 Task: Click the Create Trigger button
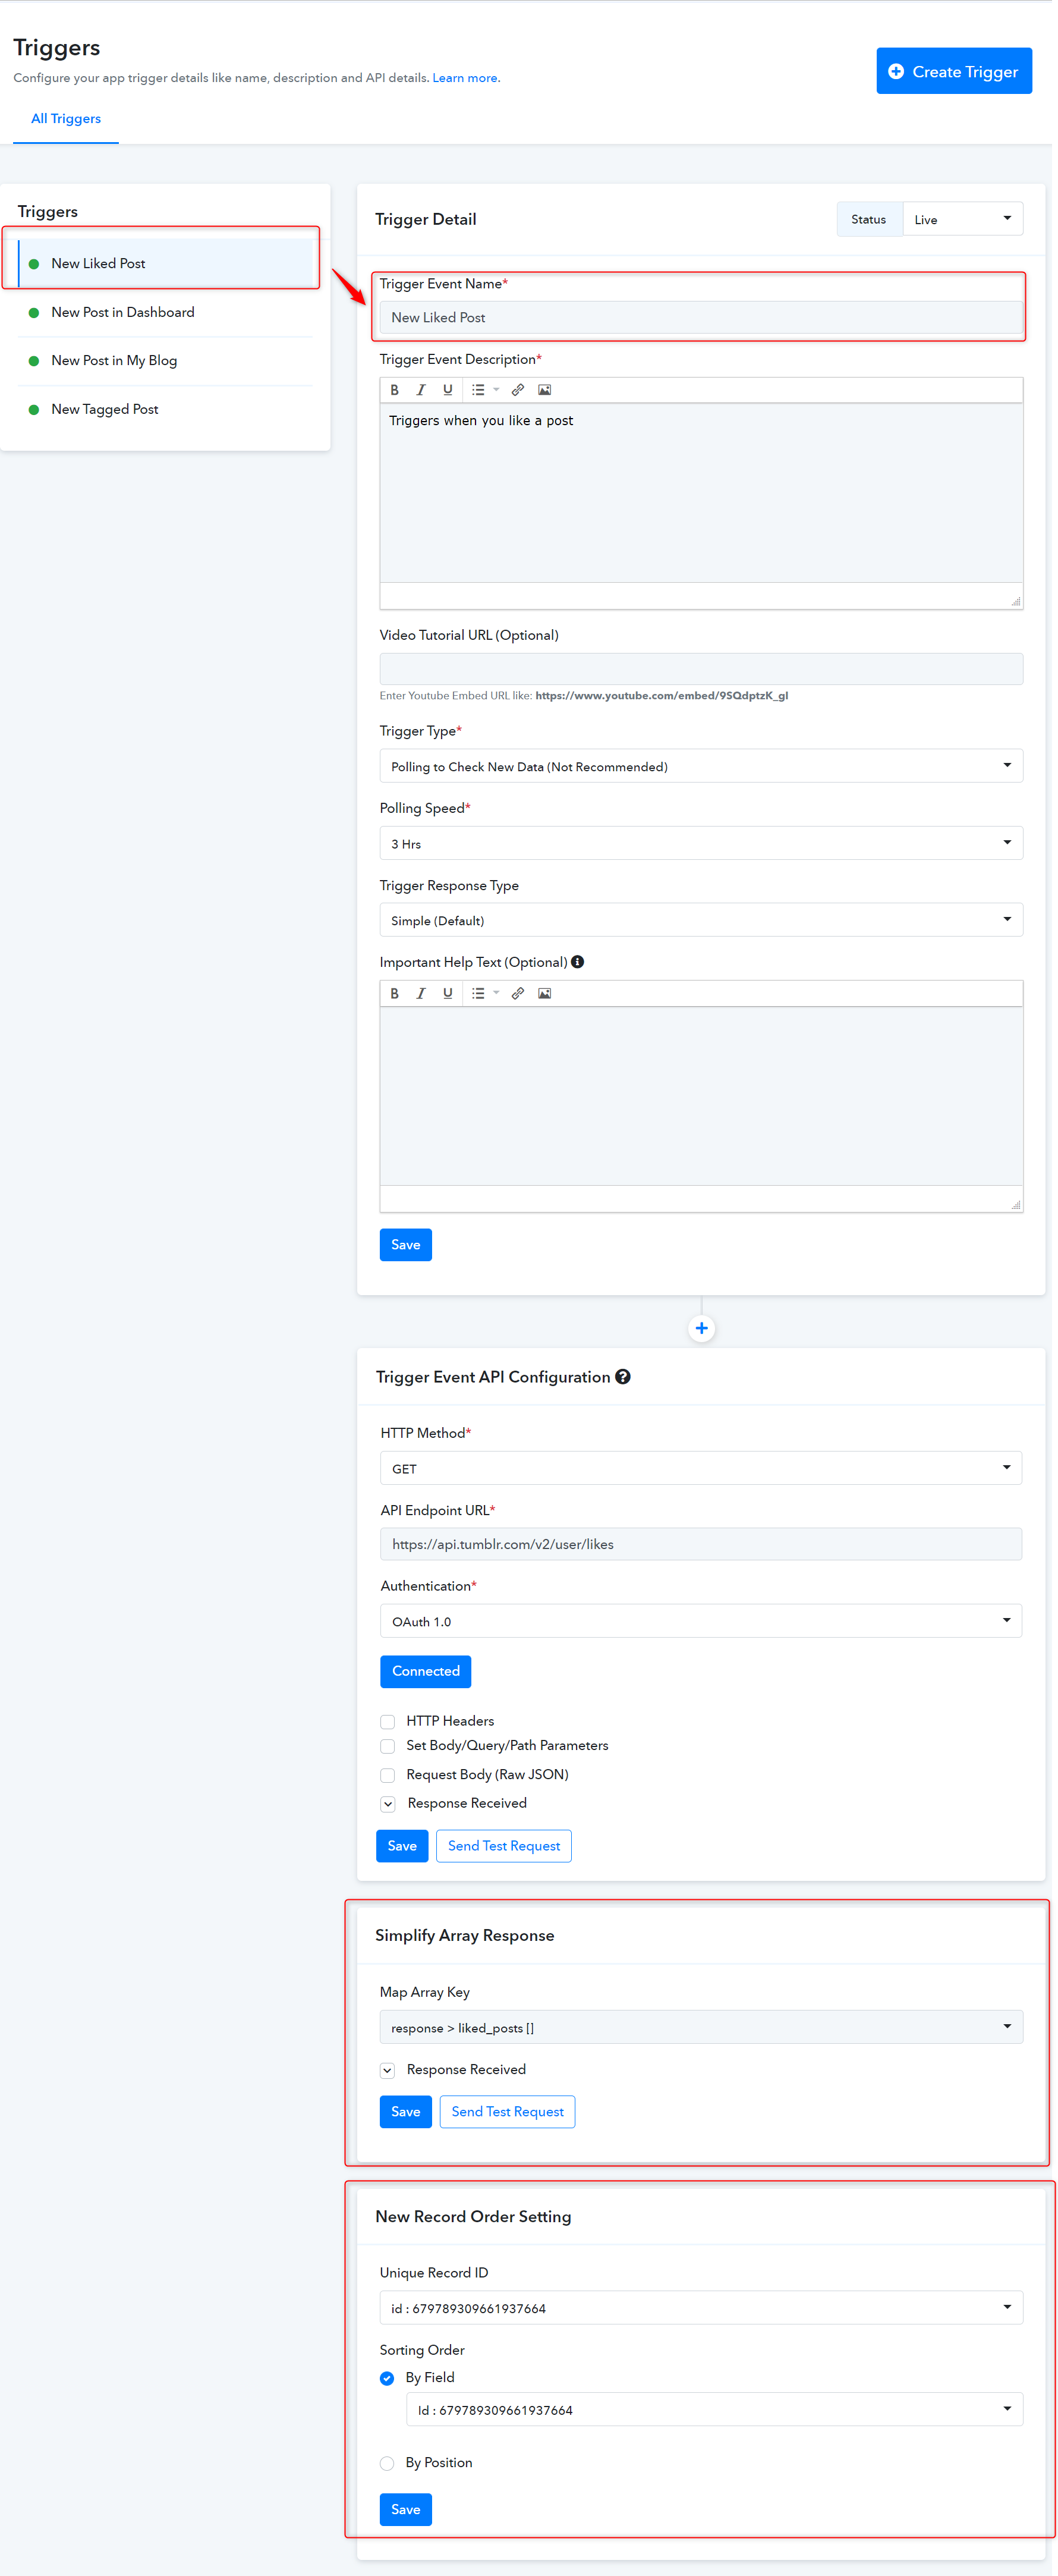point(954,71)
